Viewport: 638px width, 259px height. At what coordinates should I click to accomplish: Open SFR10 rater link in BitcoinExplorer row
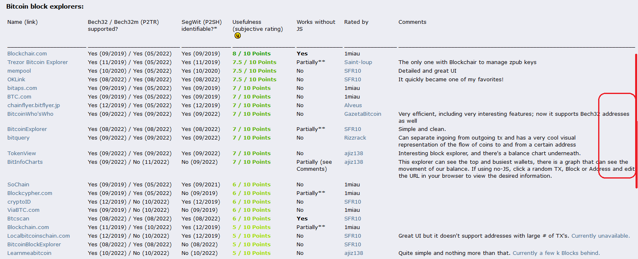click(352, 129)
